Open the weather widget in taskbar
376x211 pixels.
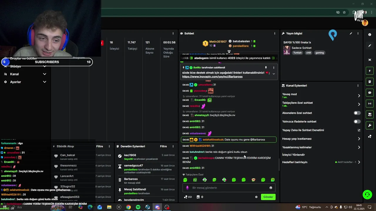308,207
